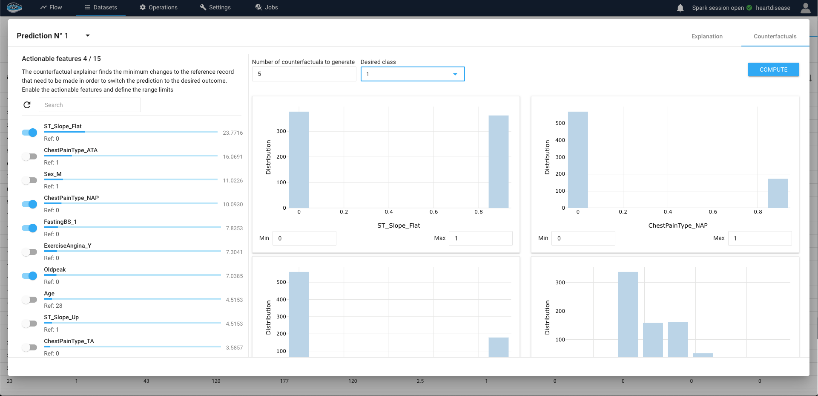Disable the ST_Slope_Flat feature toggle
This screenshot has height=396, width=818.
click(x=29, y=133)
